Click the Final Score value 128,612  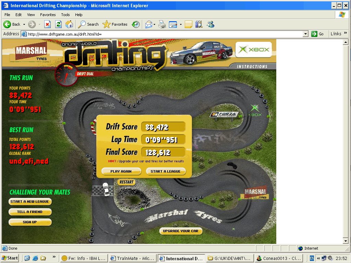[x=158, y=152]
